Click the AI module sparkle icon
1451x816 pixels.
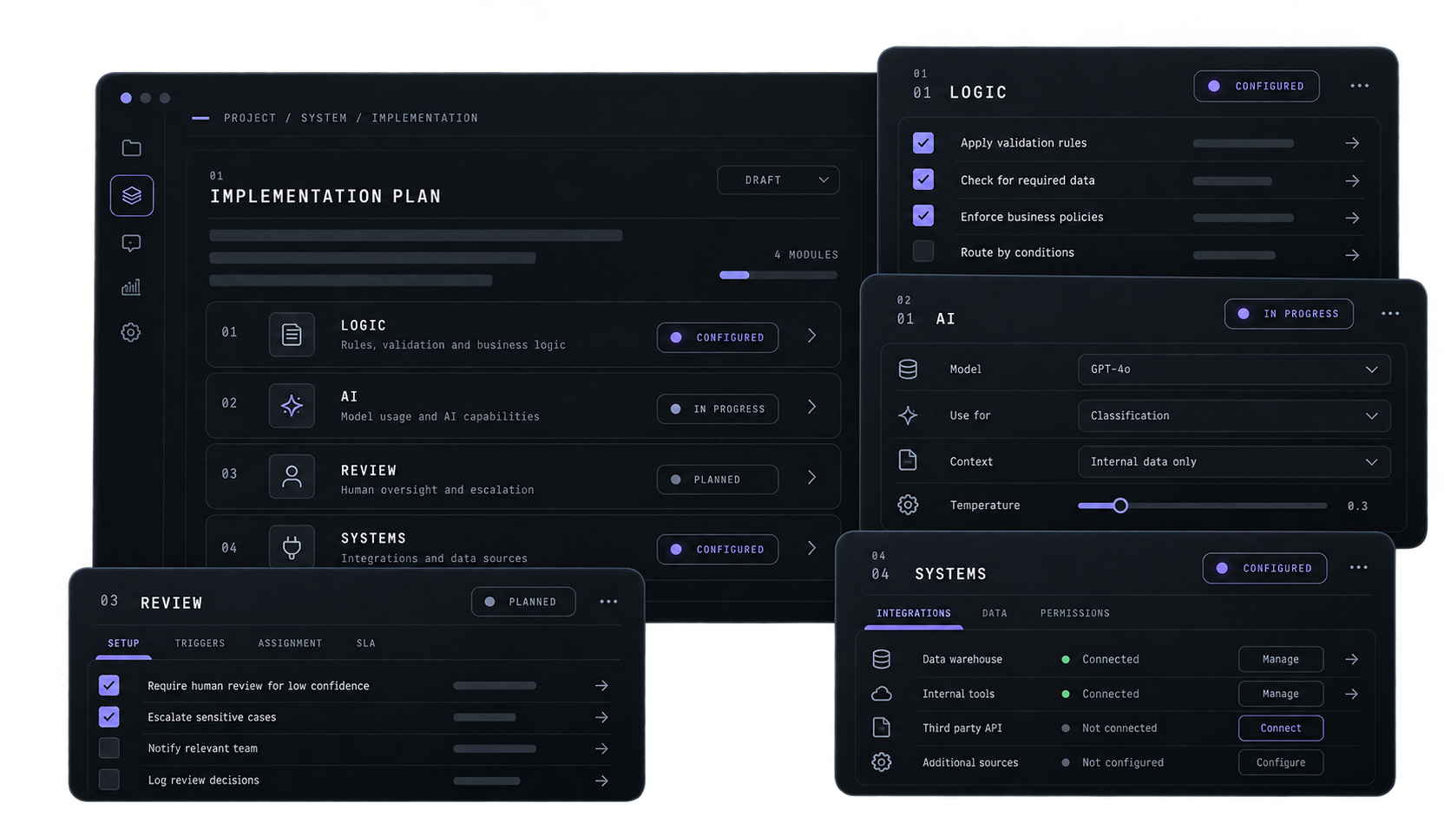pos(292,405)
